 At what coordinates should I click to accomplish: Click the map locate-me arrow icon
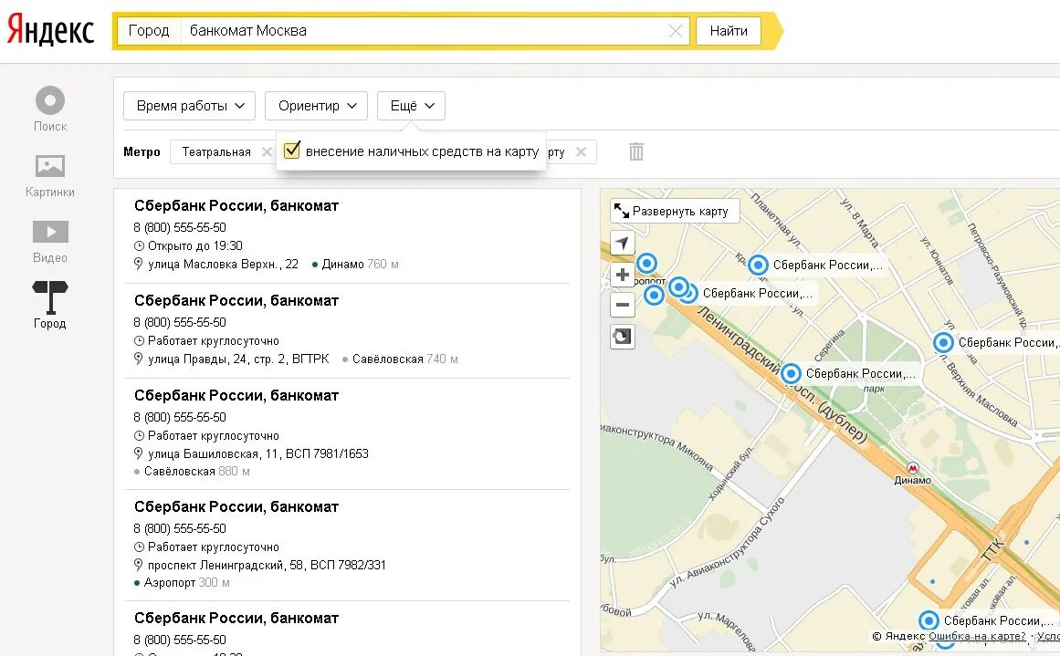pyautogui.click(x=622, y=244)
